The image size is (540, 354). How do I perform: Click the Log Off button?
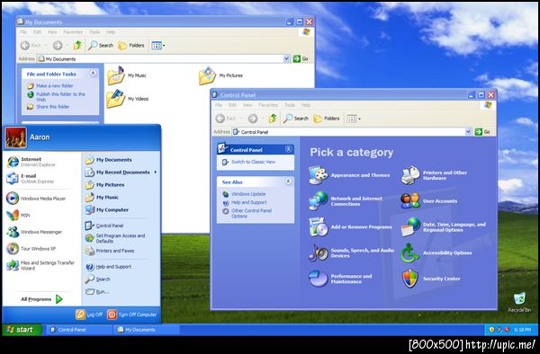coord(89,314)
